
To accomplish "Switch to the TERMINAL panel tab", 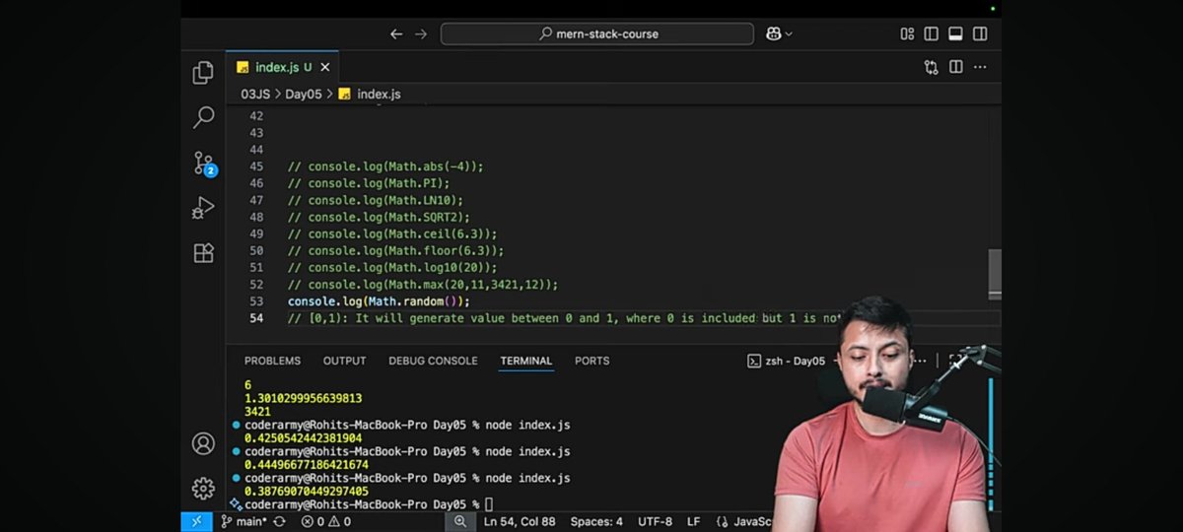I will (x=525, y=361).
